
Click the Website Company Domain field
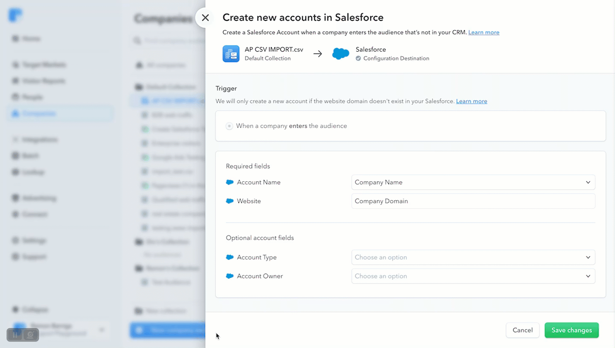click(473, 201)
